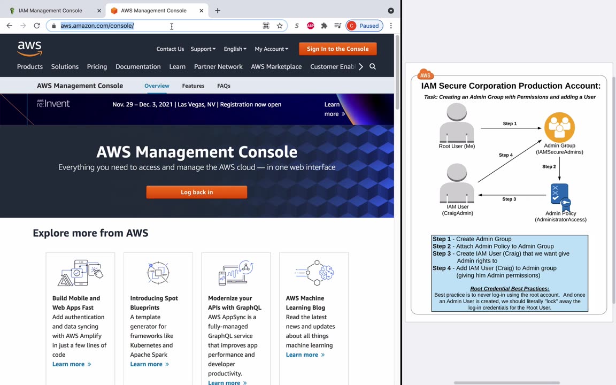Bookmark this page with the star icon

[x=279, y=26]
